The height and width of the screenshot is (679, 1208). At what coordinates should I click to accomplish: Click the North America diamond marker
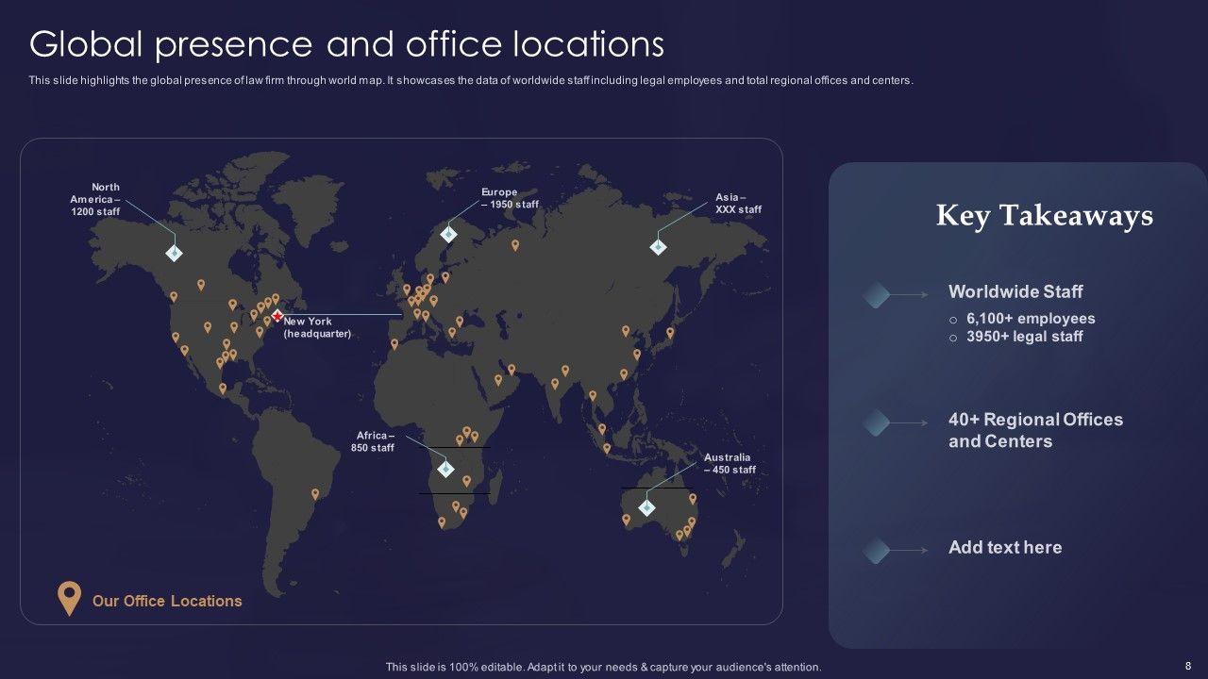(174, 253)
